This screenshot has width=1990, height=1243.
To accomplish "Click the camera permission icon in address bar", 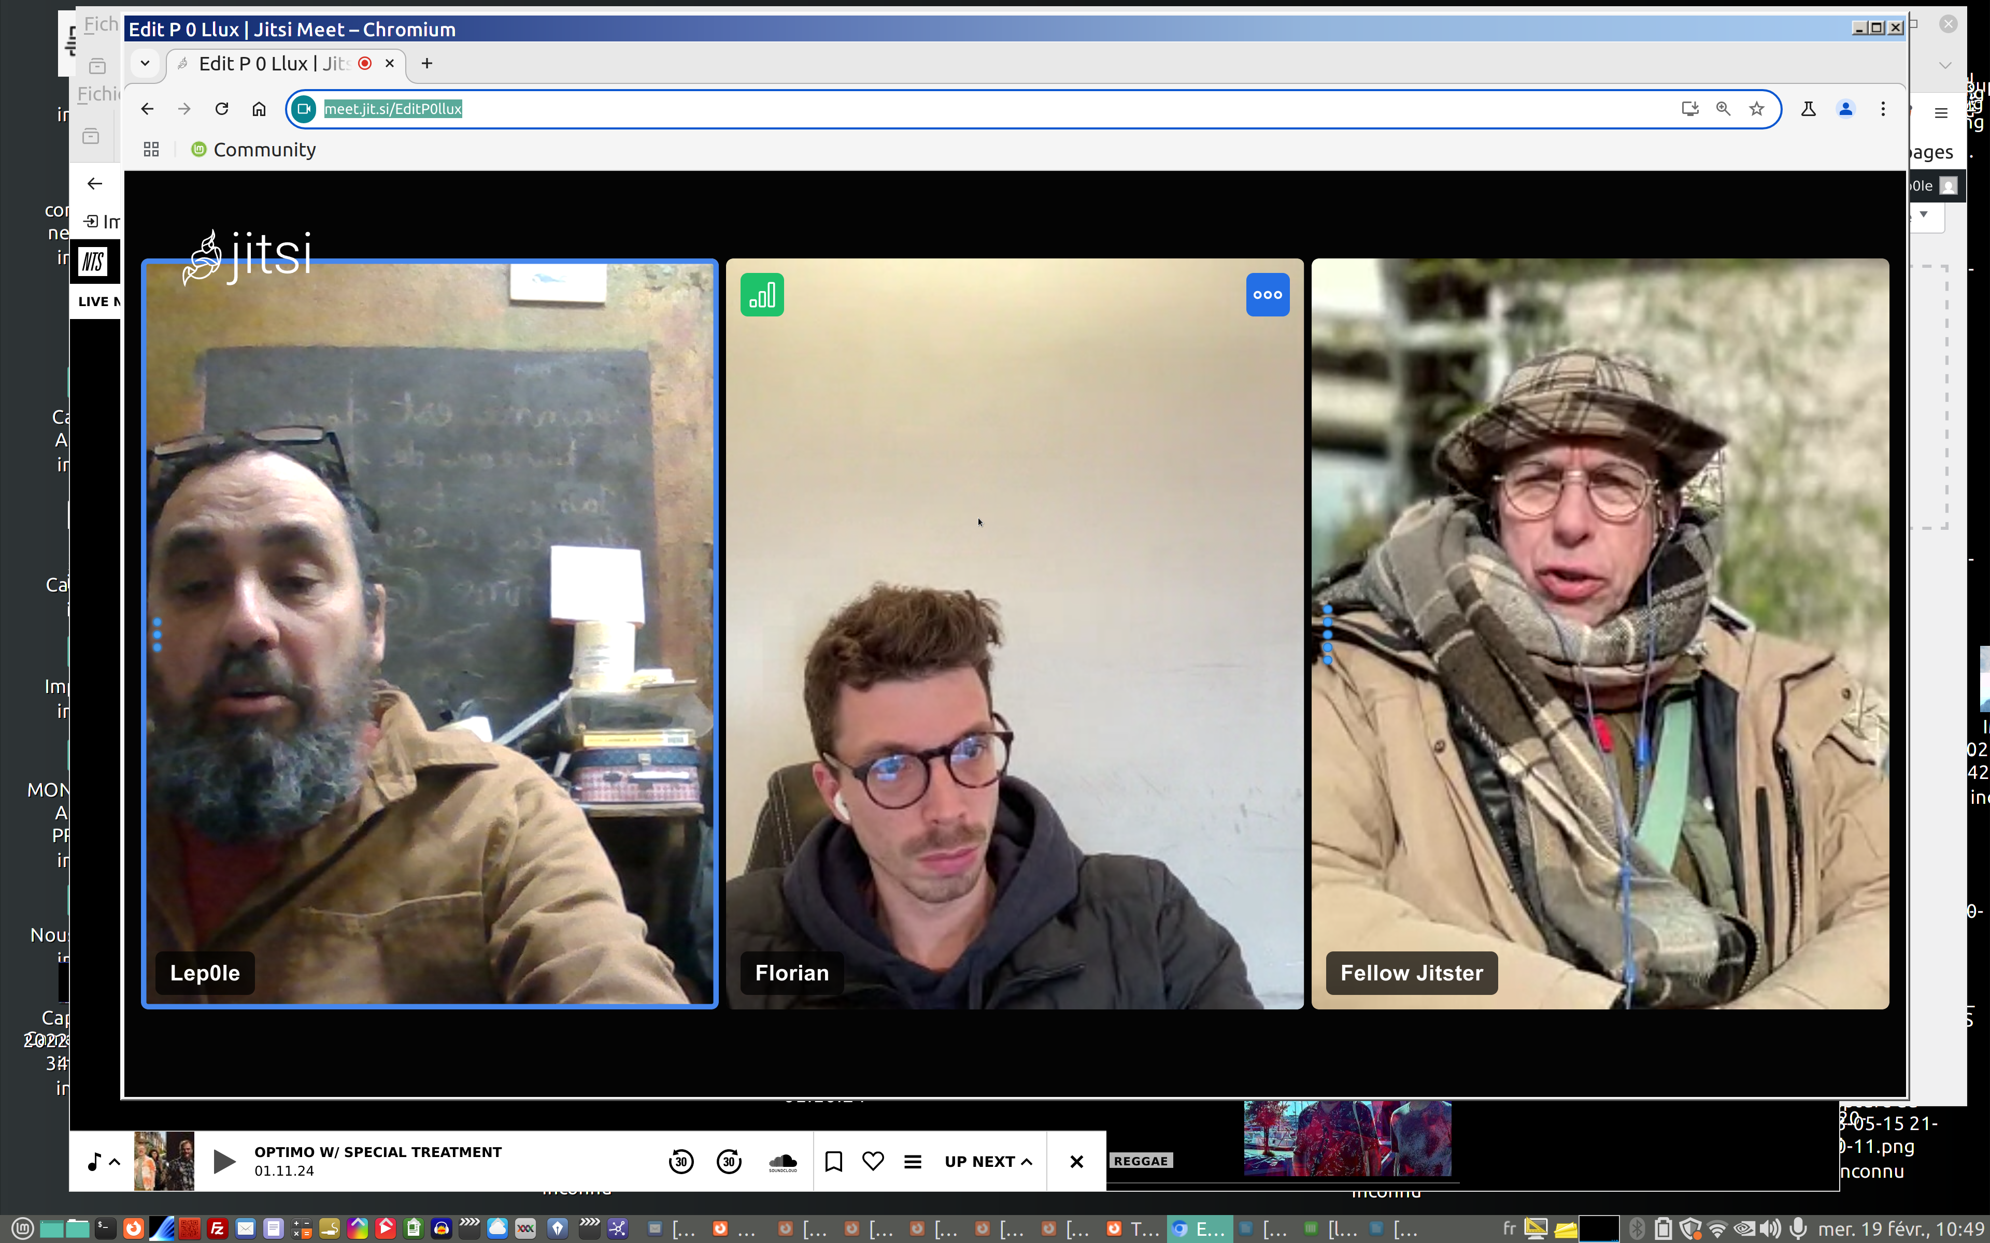I will 304,109.
